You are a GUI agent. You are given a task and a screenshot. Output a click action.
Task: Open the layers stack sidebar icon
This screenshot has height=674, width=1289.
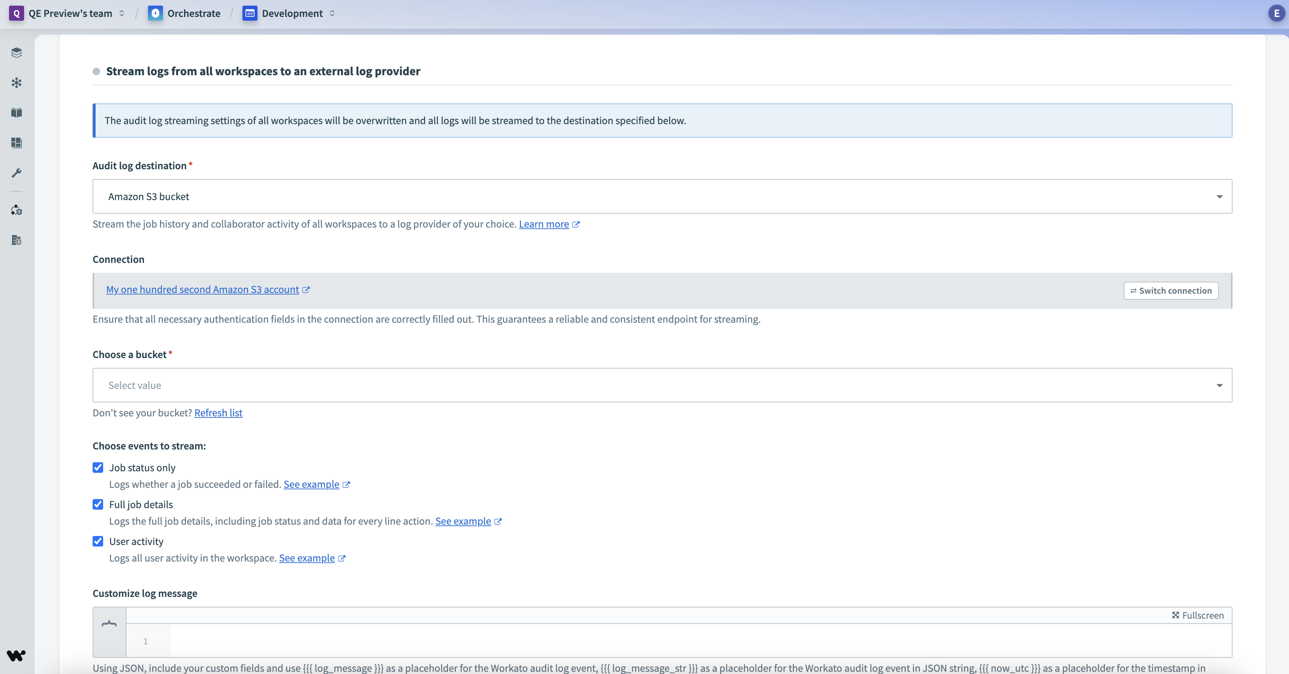tap(17, 53)
